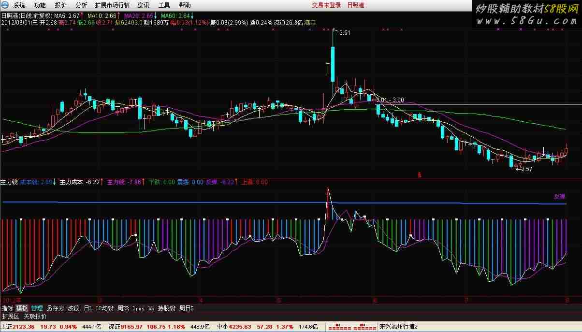Click the 东兴福州行情2 server label
This screenshot has height=332, width=582.
(398, 327)
